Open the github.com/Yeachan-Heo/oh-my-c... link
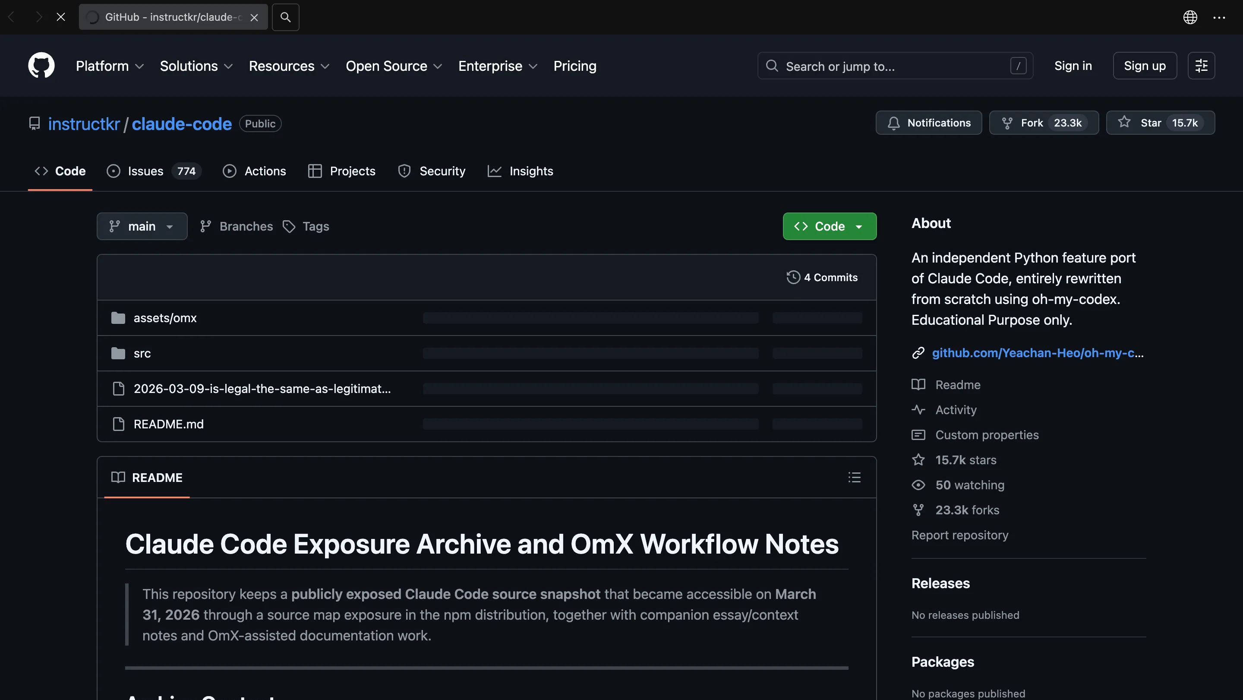This screenshot has width=1243, height=700. pyautogui.click(x=1038, y=353)
